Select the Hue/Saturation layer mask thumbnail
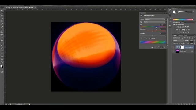Screen dimensions: 196x110 [182, 47]
